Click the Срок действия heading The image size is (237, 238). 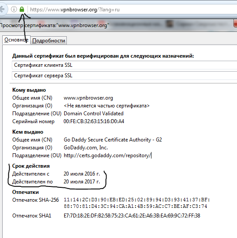tap(31, 166)
